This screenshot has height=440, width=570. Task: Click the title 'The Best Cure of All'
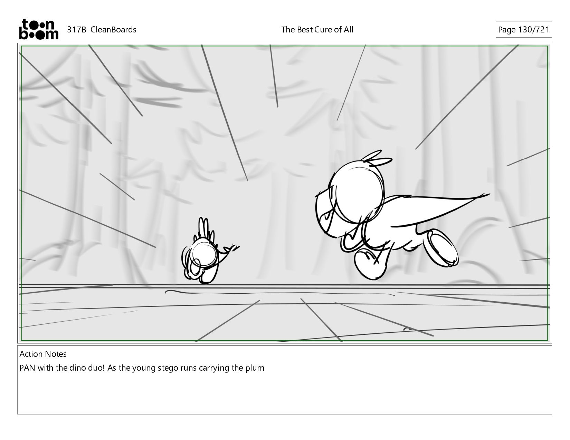(317, 30)
